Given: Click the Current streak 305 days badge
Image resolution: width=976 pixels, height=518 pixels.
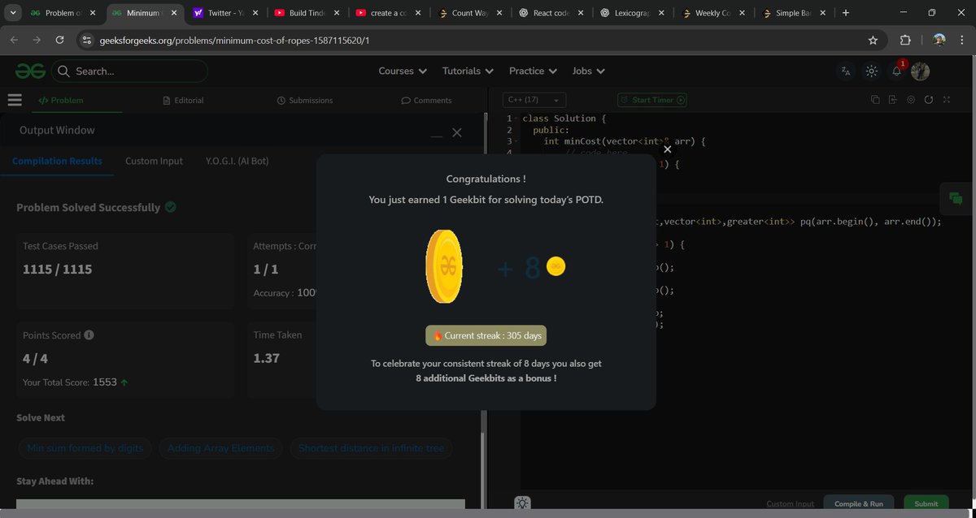Looking at the screenshot, I should (x=486, y=335).
